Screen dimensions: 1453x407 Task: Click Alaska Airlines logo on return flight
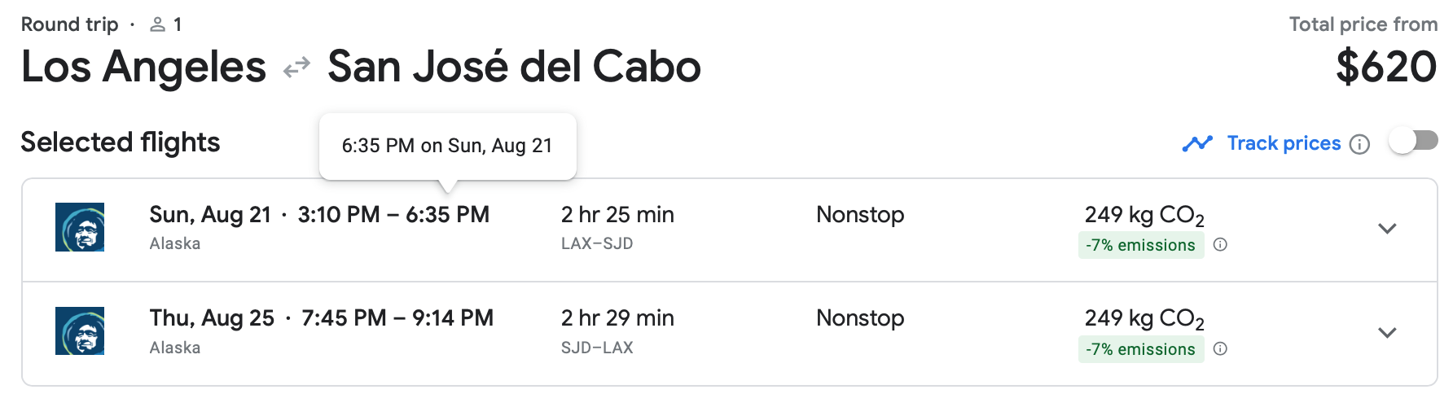click(x=80, y=331)
